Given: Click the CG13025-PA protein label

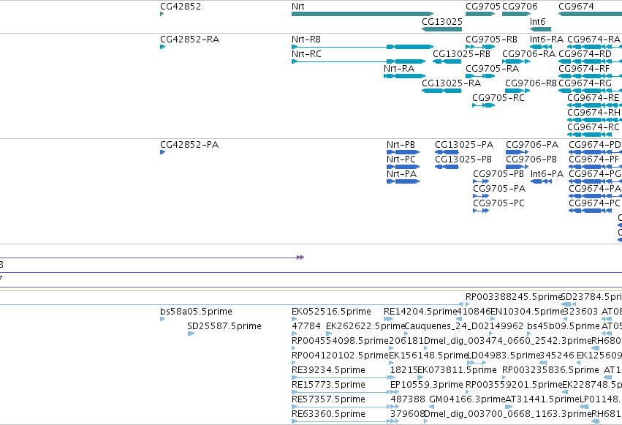Looking at the screenshot, I should point(464,144).
